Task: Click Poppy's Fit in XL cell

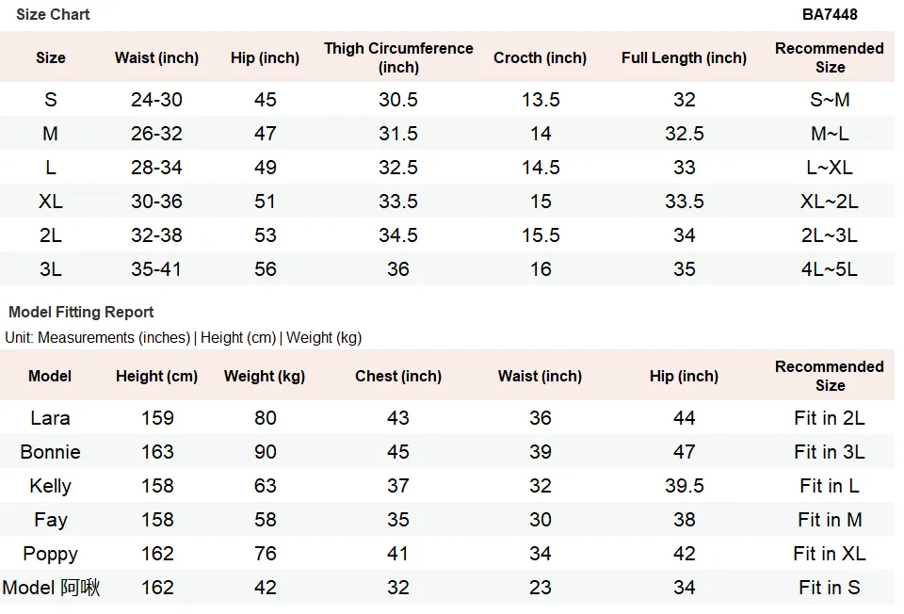Action: point(829,554)
